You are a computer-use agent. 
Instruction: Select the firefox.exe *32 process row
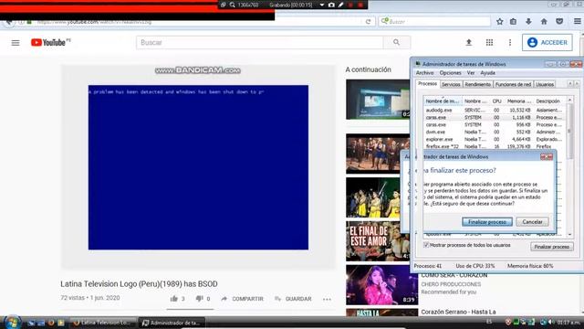pos(495,146)
